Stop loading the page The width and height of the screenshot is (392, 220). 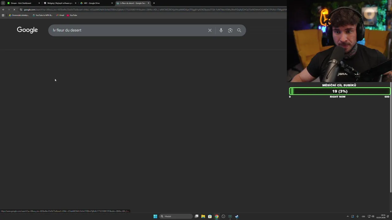[14, 9]
